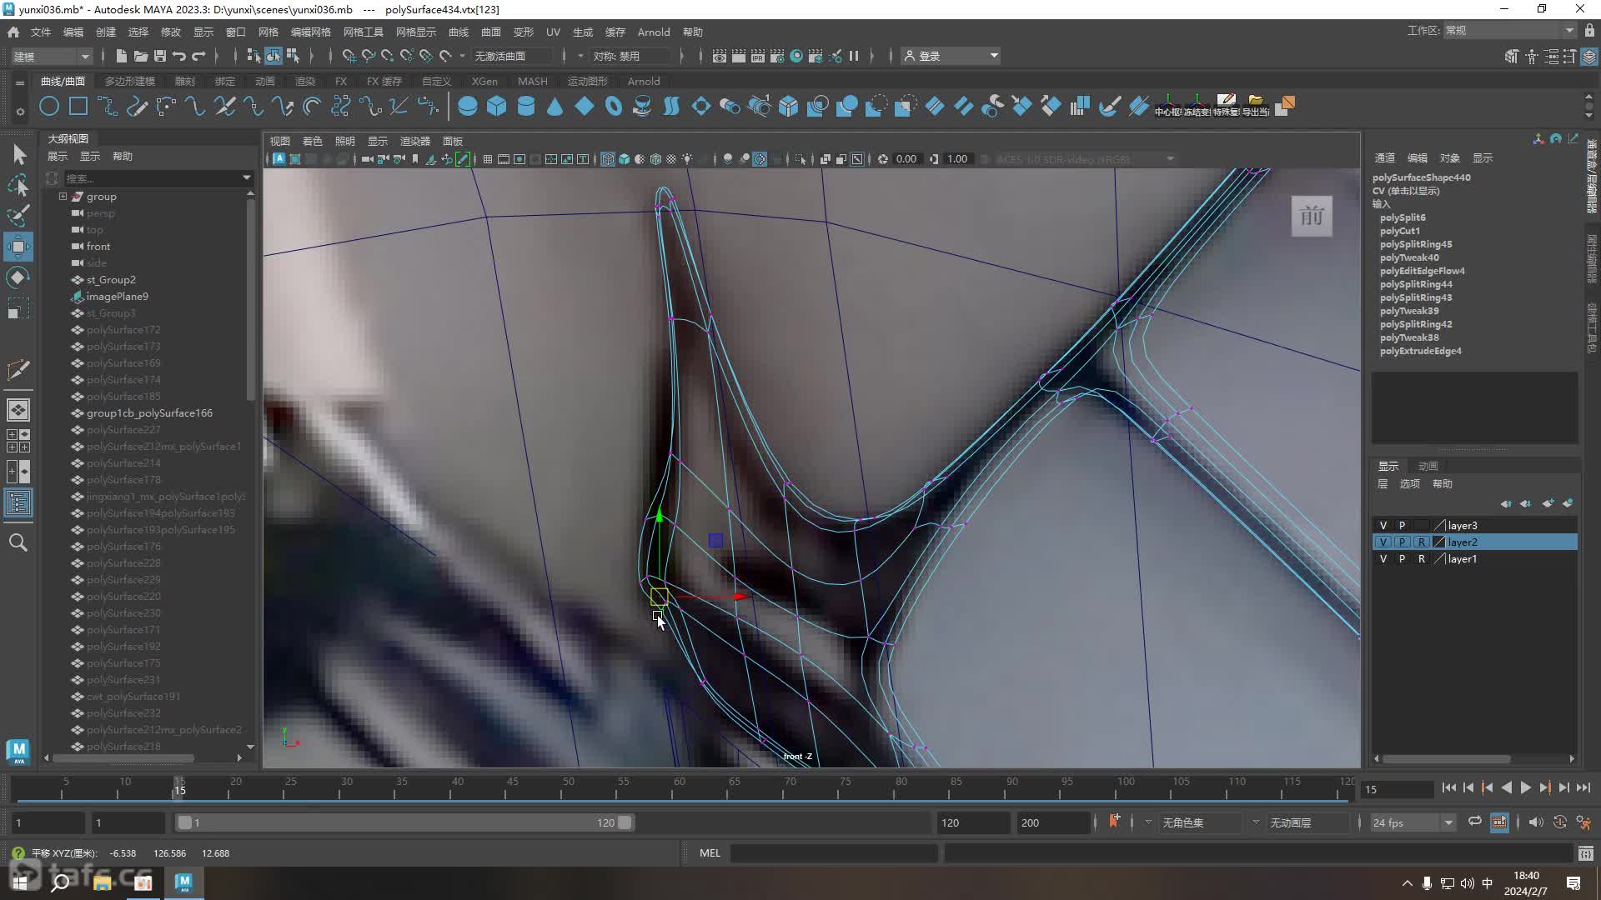Click the export current folder shelf icon
Image resolution: width=1601 pixels, height=900 pixels.
pos(1255,106)
